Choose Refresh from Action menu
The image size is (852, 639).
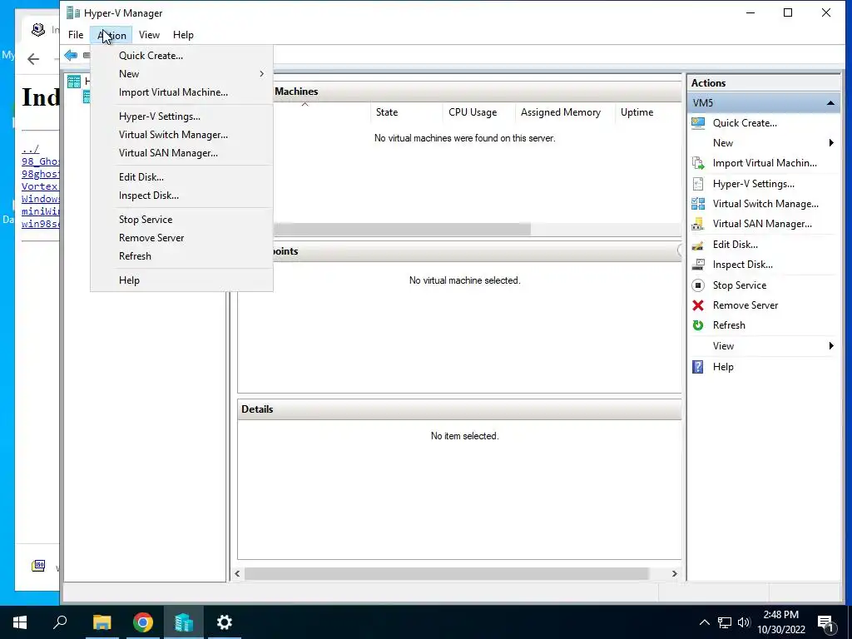click(x=181, y=256)
